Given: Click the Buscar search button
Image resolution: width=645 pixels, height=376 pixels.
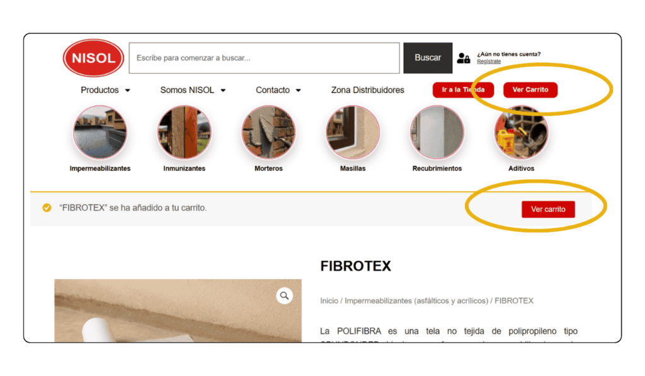Looking at the screenshot, I should [428, 58].
